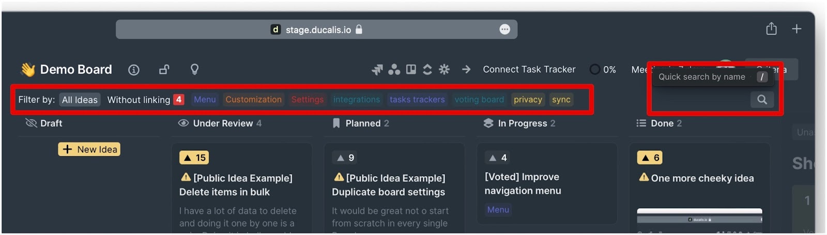Open the Trello tracker icon
827x235 pixels.
click(x=411, y=69)
